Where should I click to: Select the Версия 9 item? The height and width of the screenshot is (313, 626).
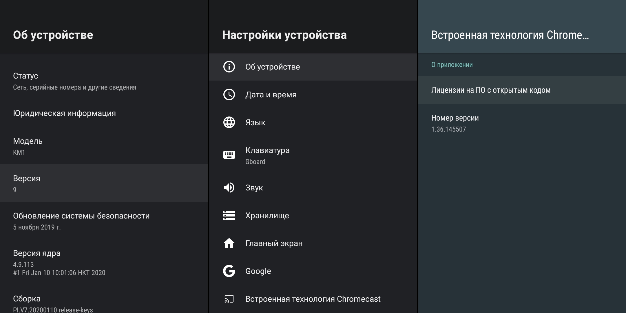coord(27,183)
